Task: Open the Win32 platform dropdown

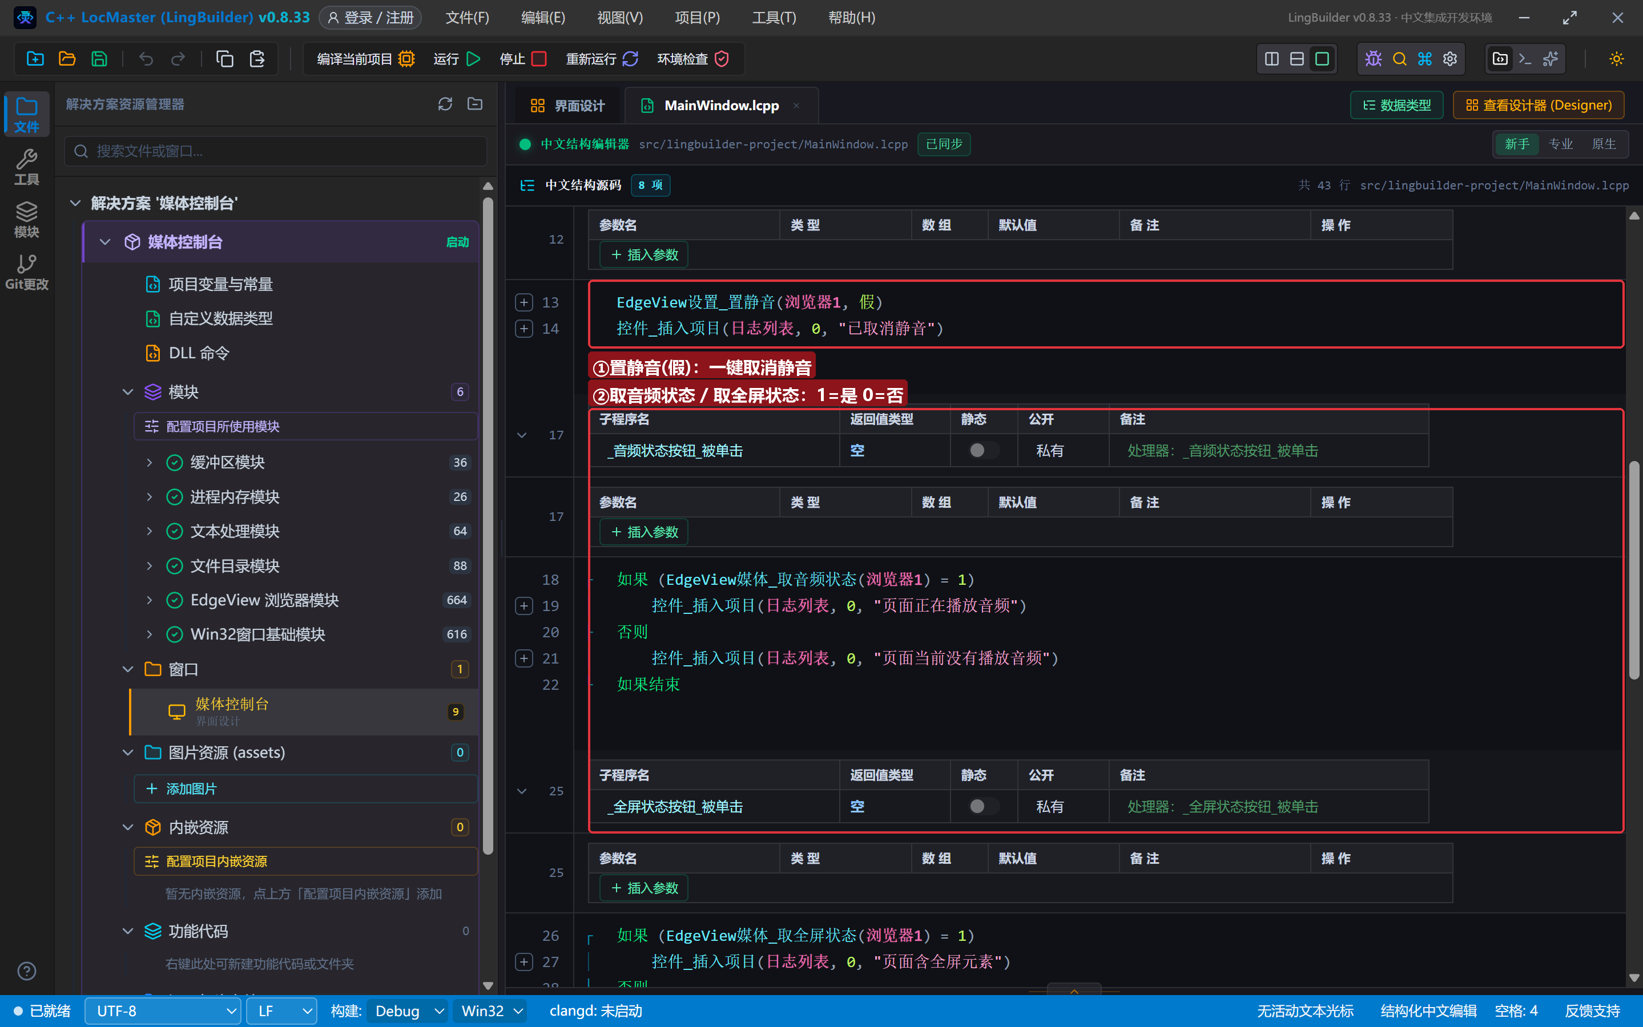Action: (490, 1012)
